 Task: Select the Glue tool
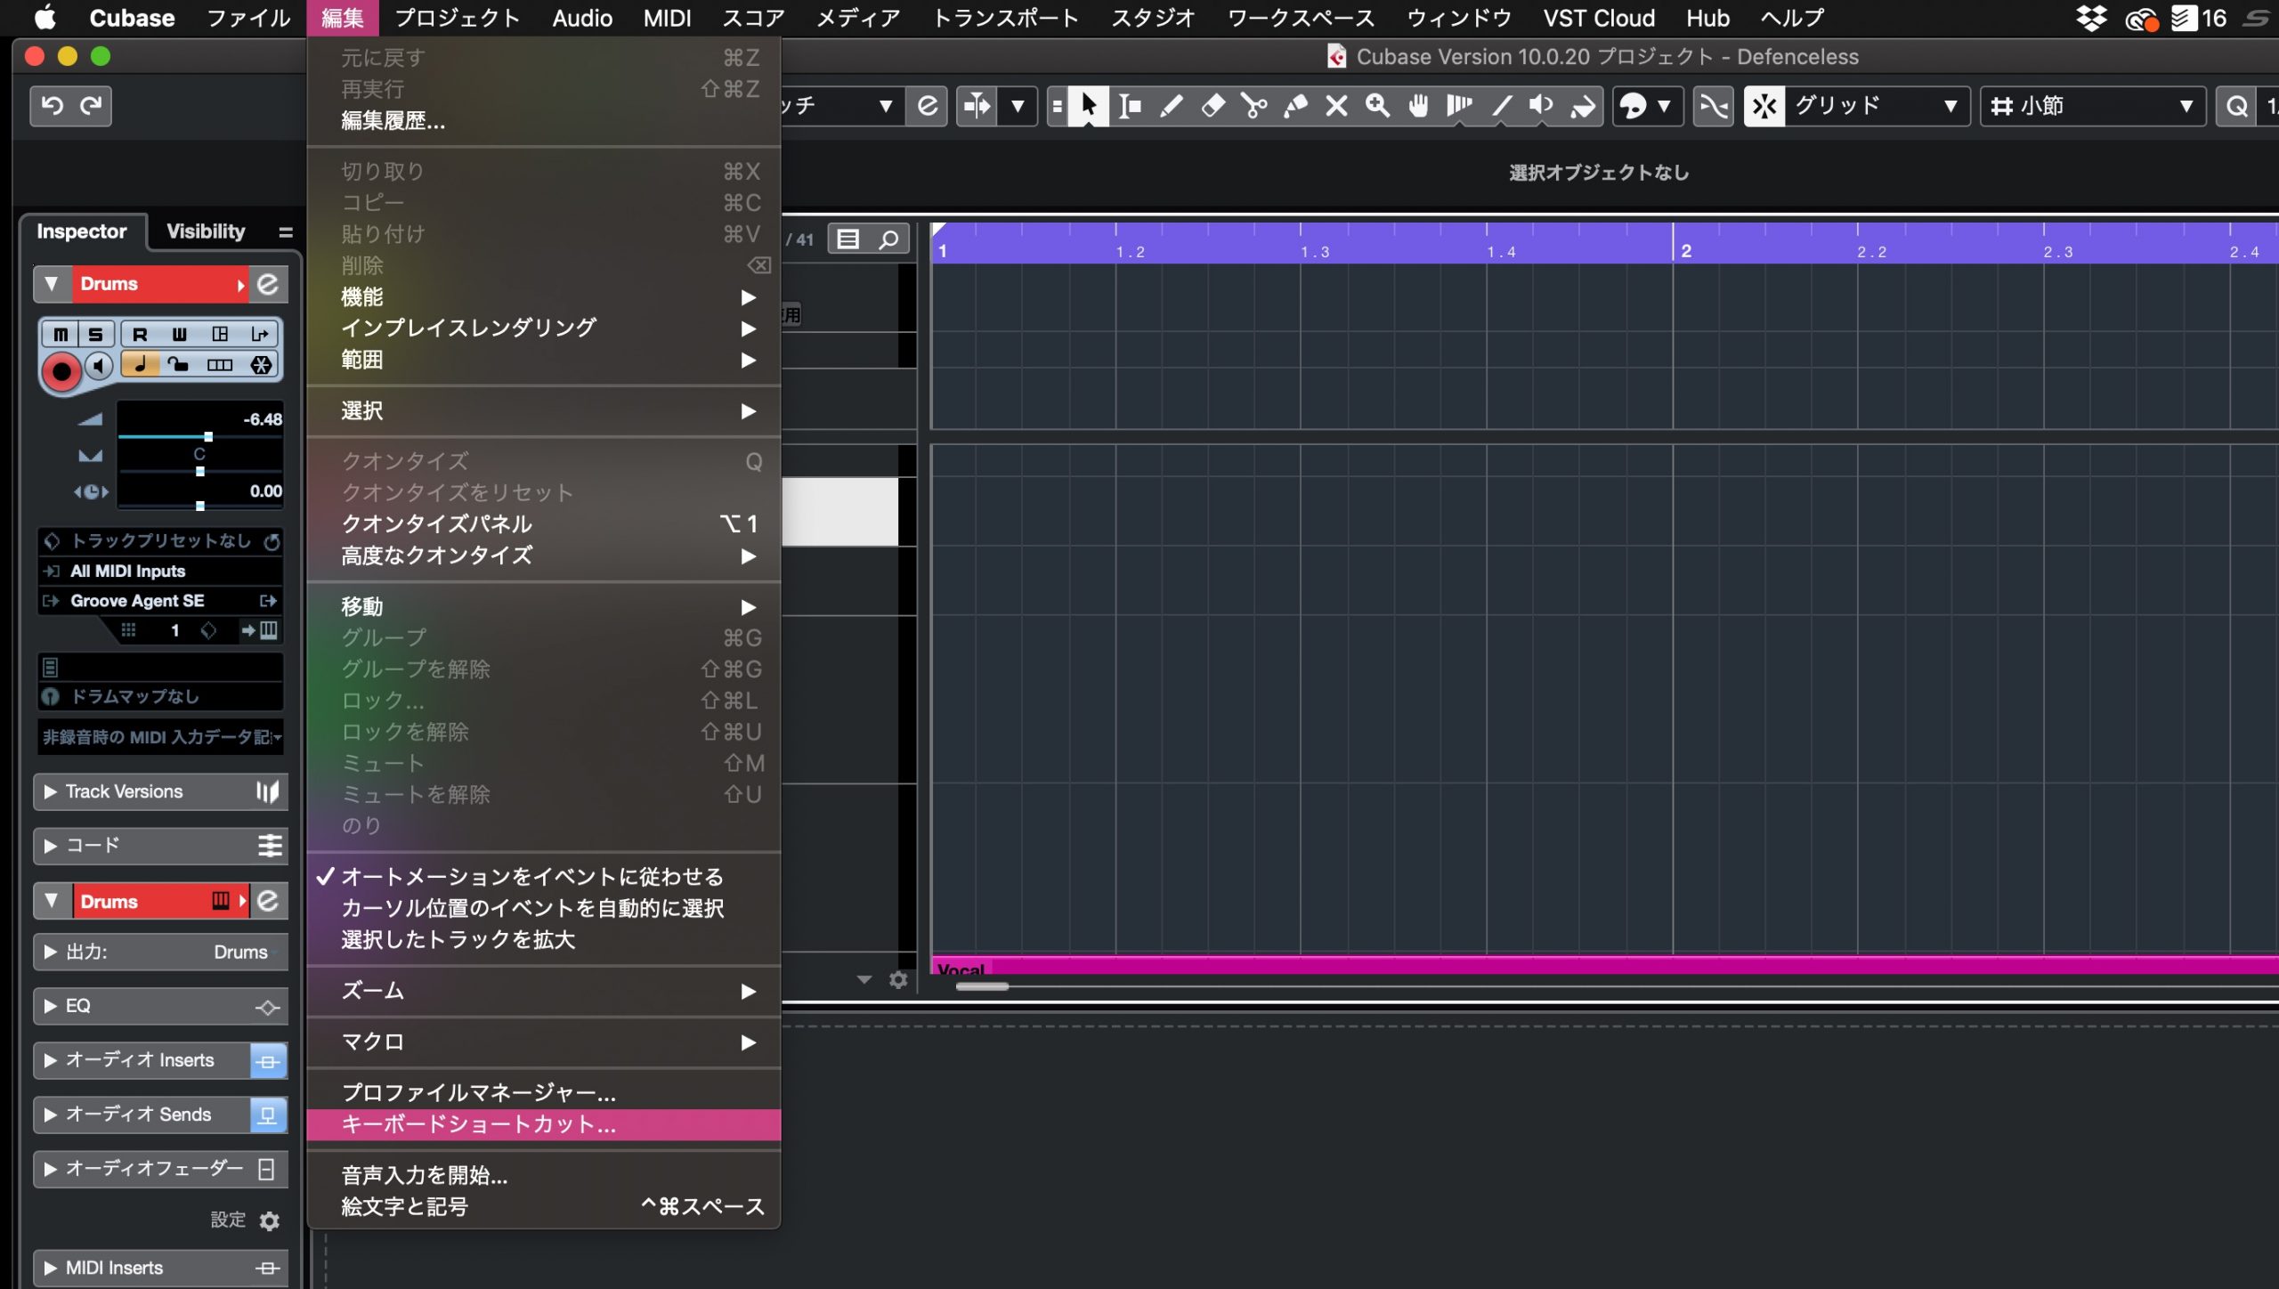coord(1295,106)
